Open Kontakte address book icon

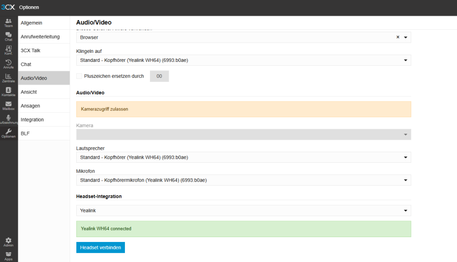coord(8,92)
